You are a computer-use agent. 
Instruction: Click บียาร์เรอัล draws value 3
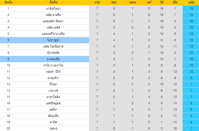132,53
